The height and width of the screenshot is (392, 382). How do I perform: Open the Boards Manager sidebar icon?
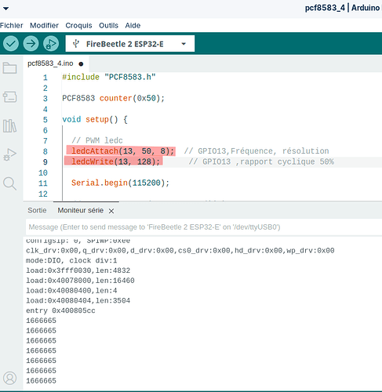click(10, 96)
